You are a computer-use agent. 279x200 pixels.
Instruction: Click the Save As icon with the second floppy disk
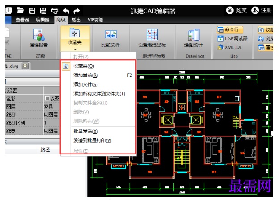tap(43, 11)
